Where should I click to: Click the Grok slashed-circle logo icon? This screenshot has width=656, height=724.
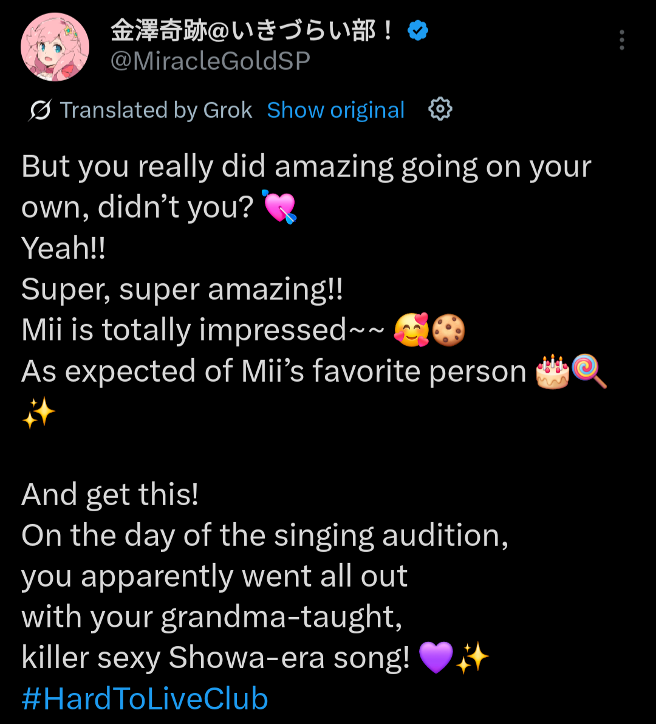point(40,111)
